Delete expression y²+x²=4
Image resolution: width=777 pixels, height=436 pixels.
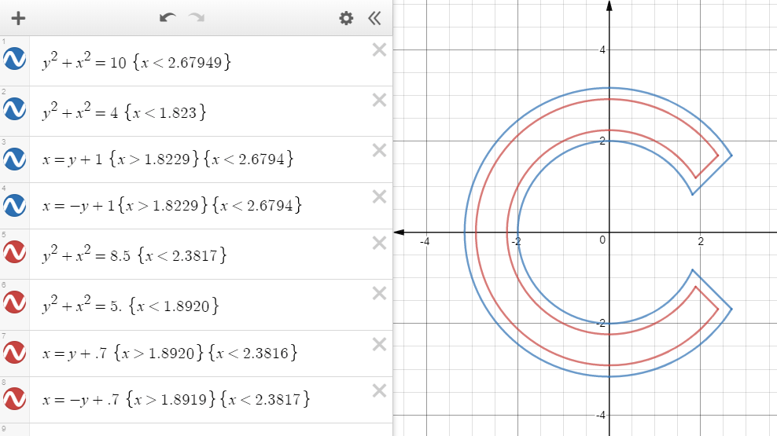click(x=379, y=100)
